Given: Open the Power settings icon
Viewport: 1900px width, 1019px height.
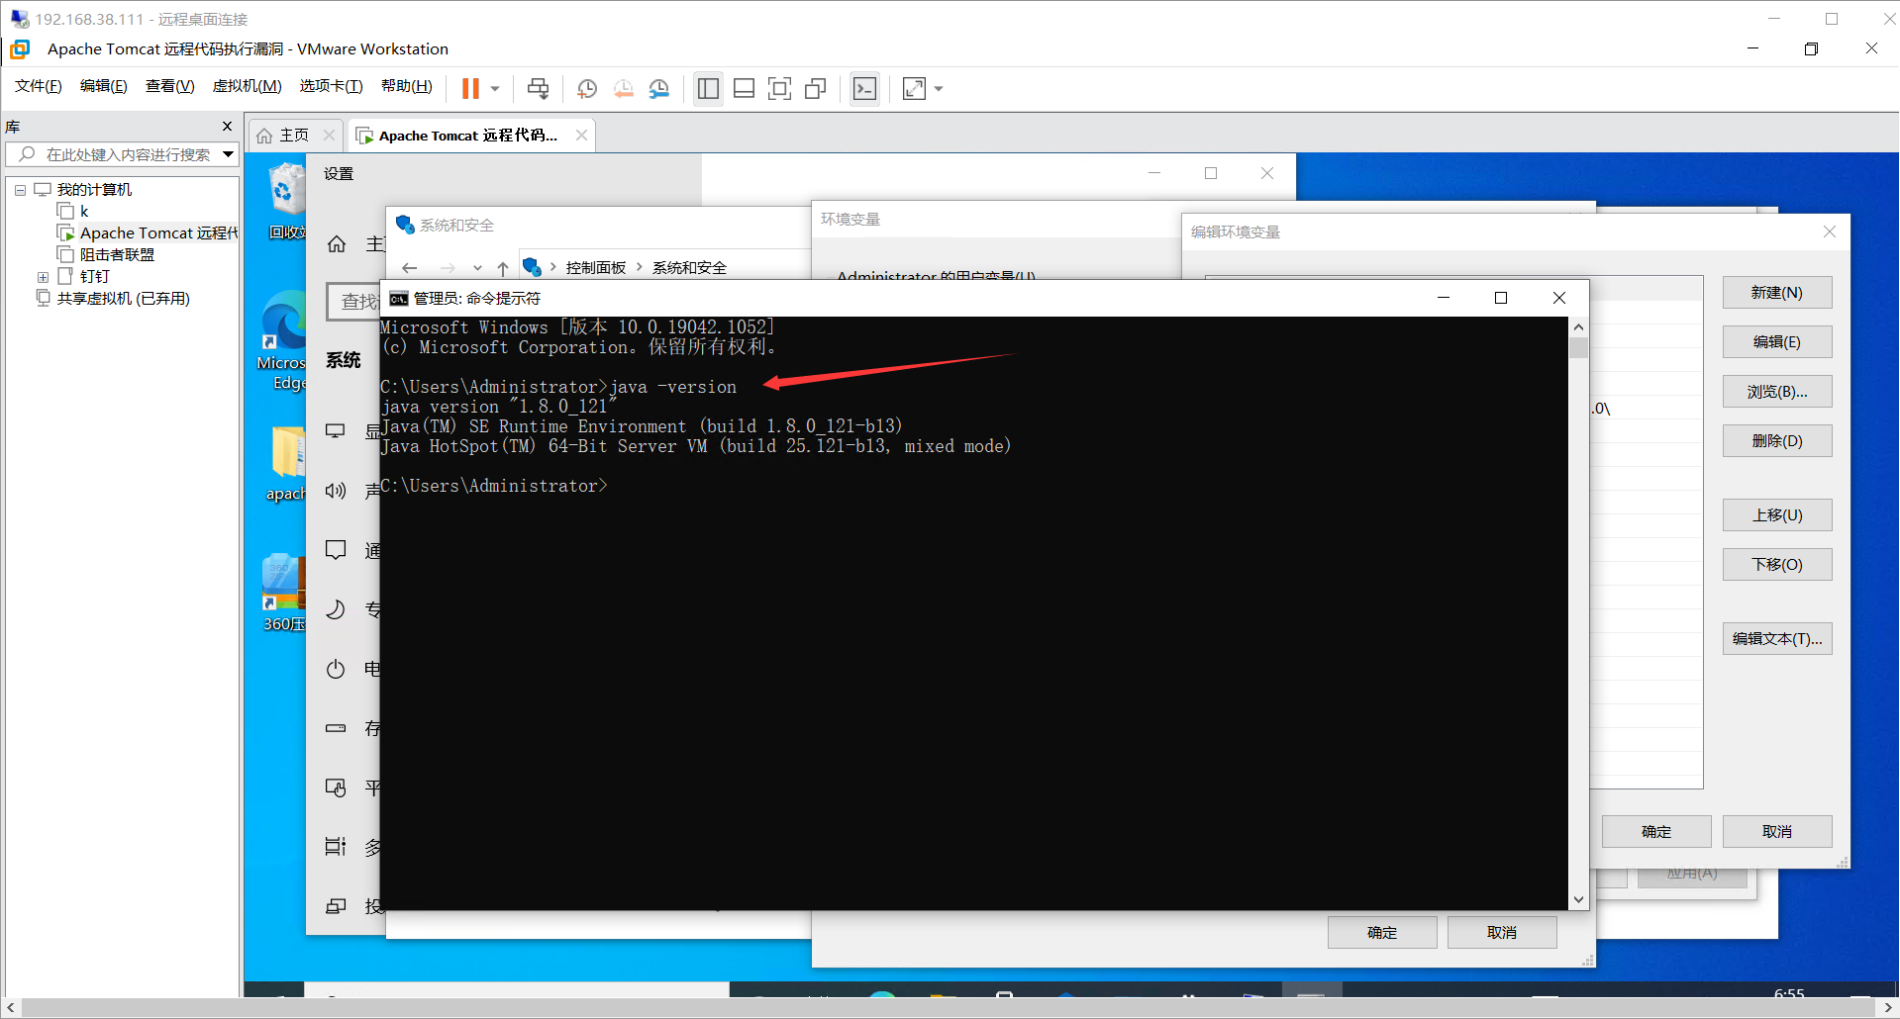Looking at the screenshot, I should pos(336,669).
